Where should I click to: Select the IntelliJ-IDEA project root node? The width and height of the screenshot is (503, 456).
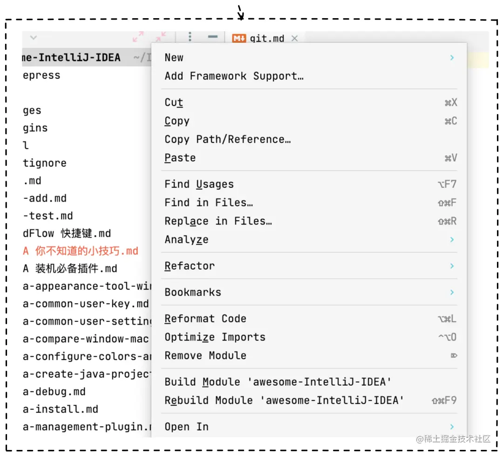pyautogui.click(x=87, y=57)
